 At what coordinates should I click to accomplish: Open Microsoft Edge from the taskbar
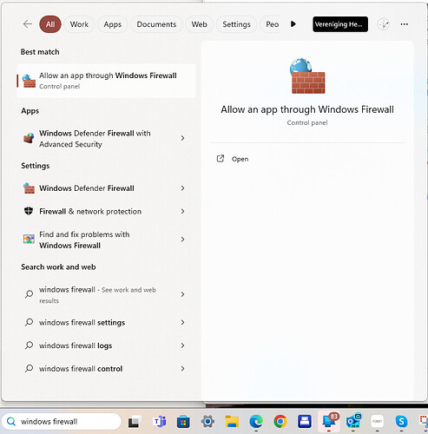[x=256, y=422]
